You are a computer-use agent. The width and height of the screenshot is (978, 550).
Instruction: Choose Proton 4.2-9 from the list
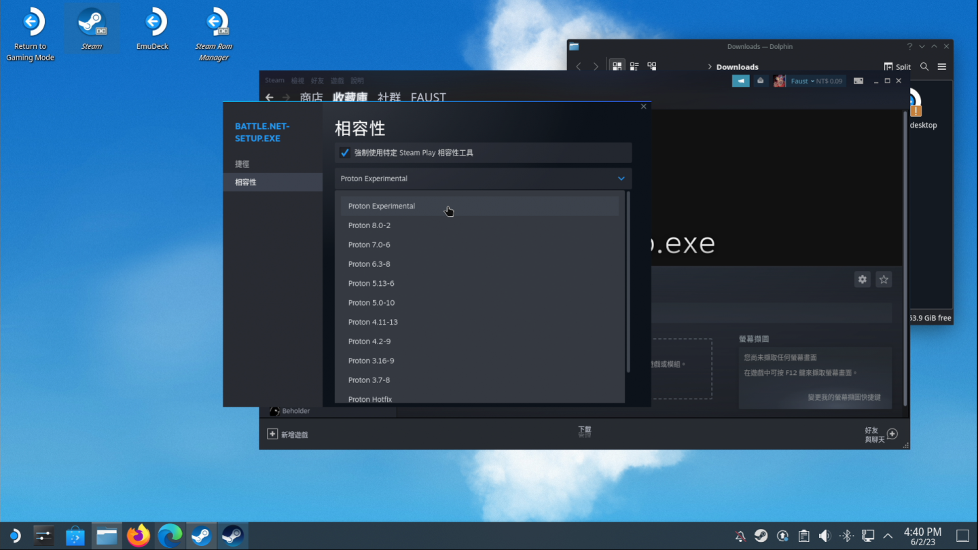480,342
